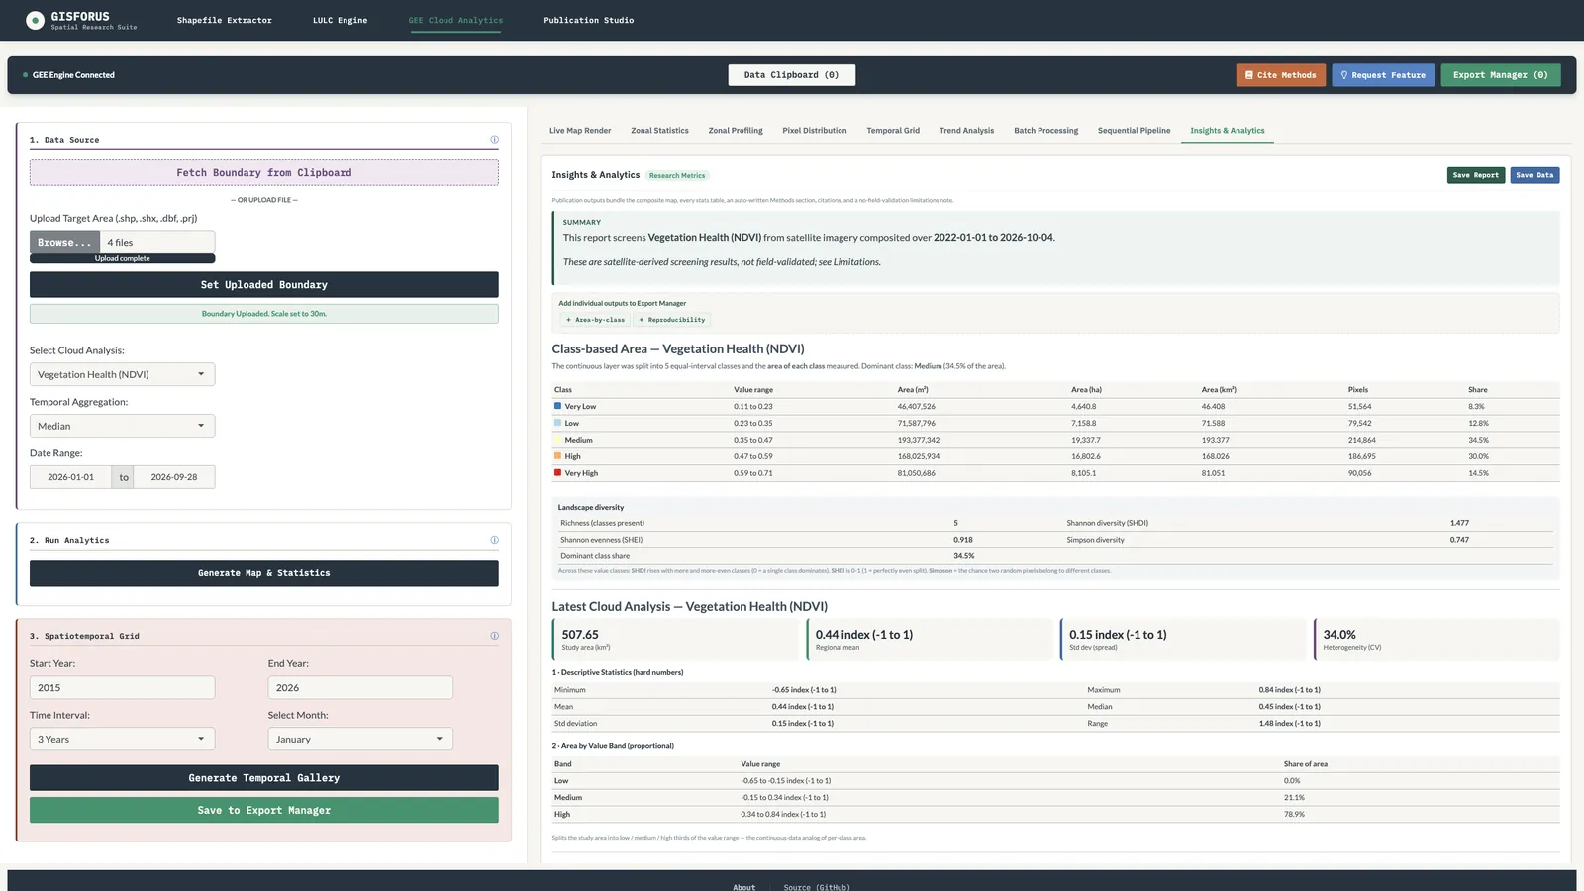Click Generate Map & Statistics

pyautogui.click(x=264, y=573)
